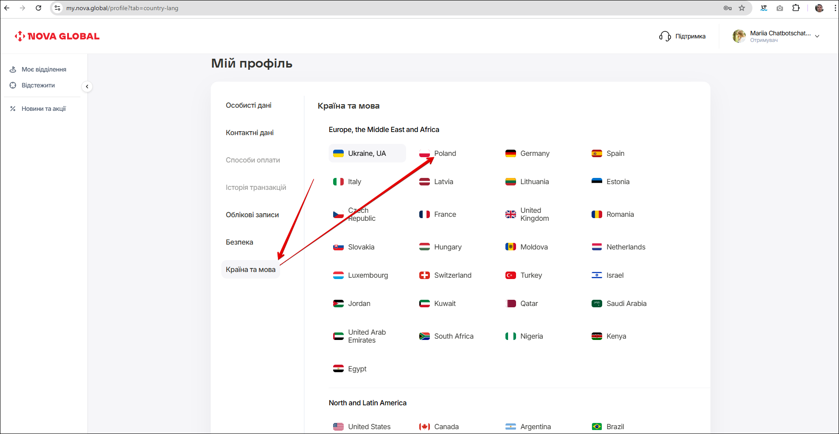The height and width of the screenshot is (434, 839).
Task: Expand the user account dropdown arrow
Action: 817,36
